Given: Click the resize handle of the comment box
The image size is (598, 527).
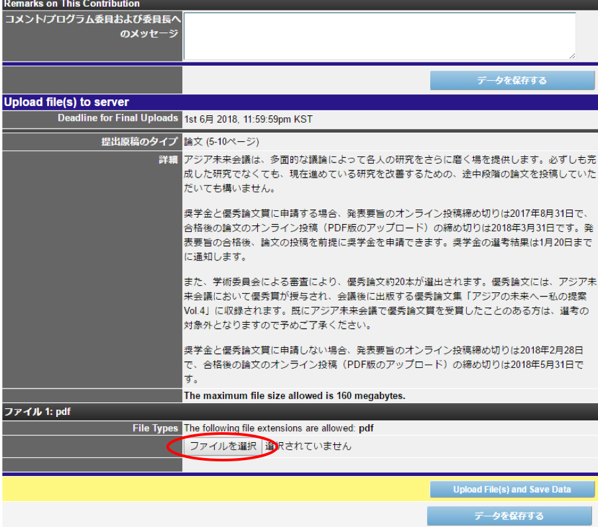Looking at the screenshot, I should pyautogui.click(x=571, y=56).
